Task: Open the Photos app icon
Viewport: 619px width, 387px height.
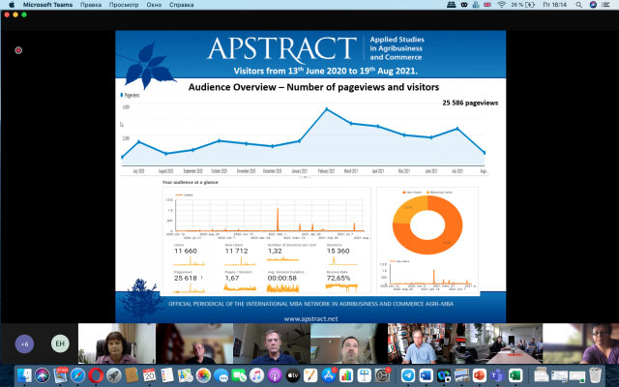Action: click(x=203, y=375)
